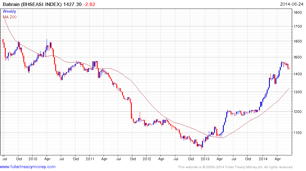Click the 1800 price axis label
Image resolution: width=306 pixels, height=171 pixels.
tap(298, 12)
